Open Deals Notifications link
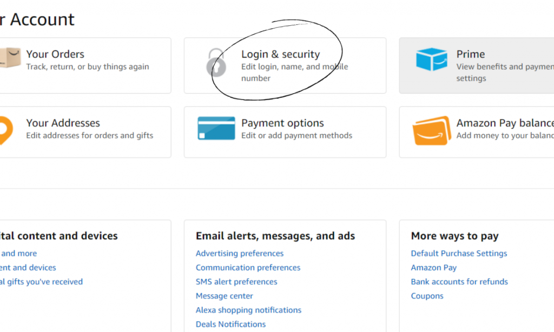Viewport: 554px width, 332px height. coord(230,324)
